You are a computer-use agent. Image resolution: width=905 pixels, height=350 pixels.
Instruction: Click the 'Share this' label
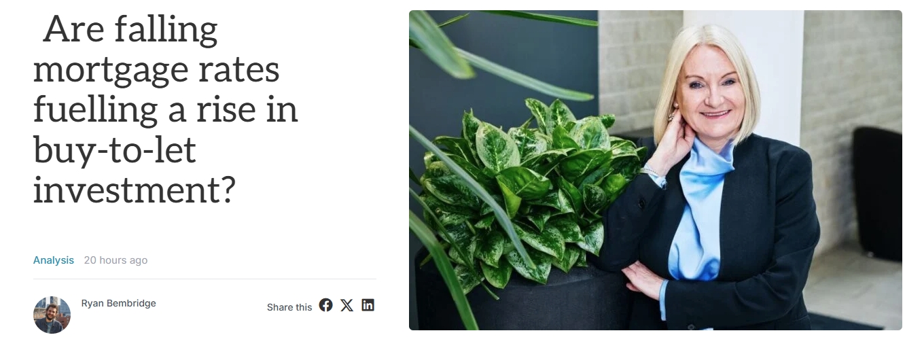(289, 307)
